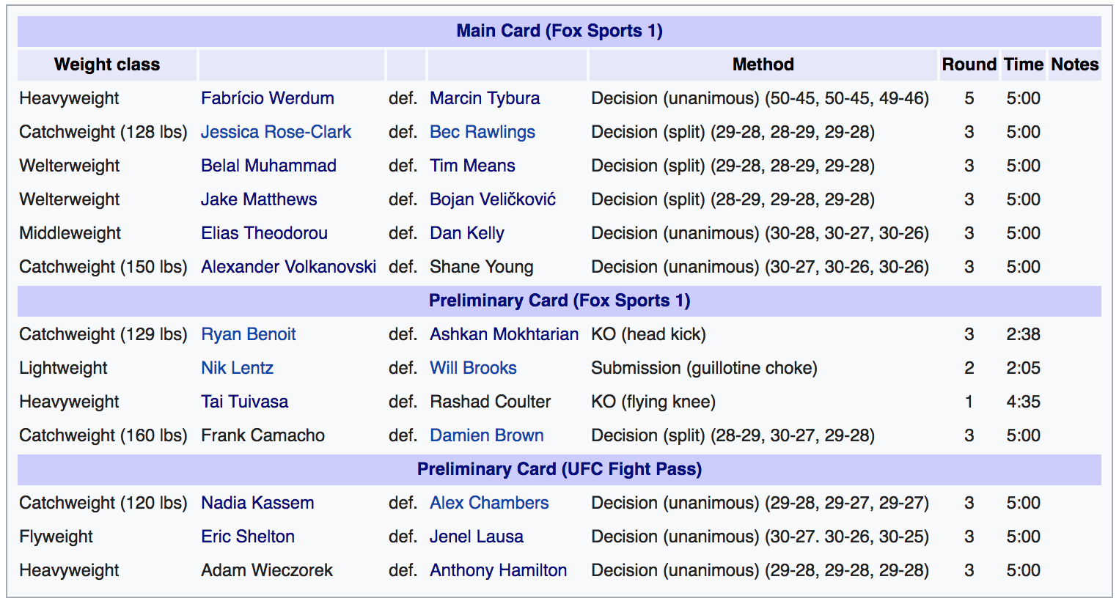Go to the Nik Lentz page

pyautogui.click(x=238, y=368)
